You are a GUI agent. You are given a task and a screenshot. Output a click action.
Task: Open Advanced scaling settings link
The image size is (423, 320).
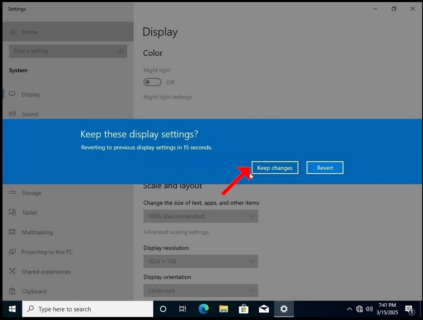click(x=176, y=232)
